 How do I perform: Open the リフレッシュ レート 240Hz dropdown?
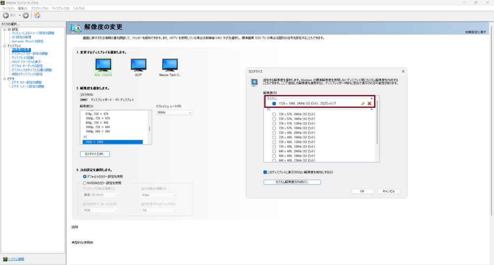(174, 112)
